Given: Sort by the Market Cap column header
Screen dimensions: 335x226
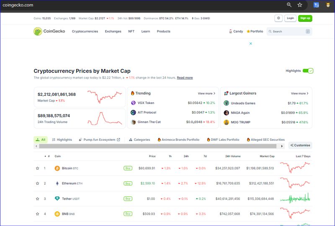Looking at the screenshot, I should tap(267, 156).
